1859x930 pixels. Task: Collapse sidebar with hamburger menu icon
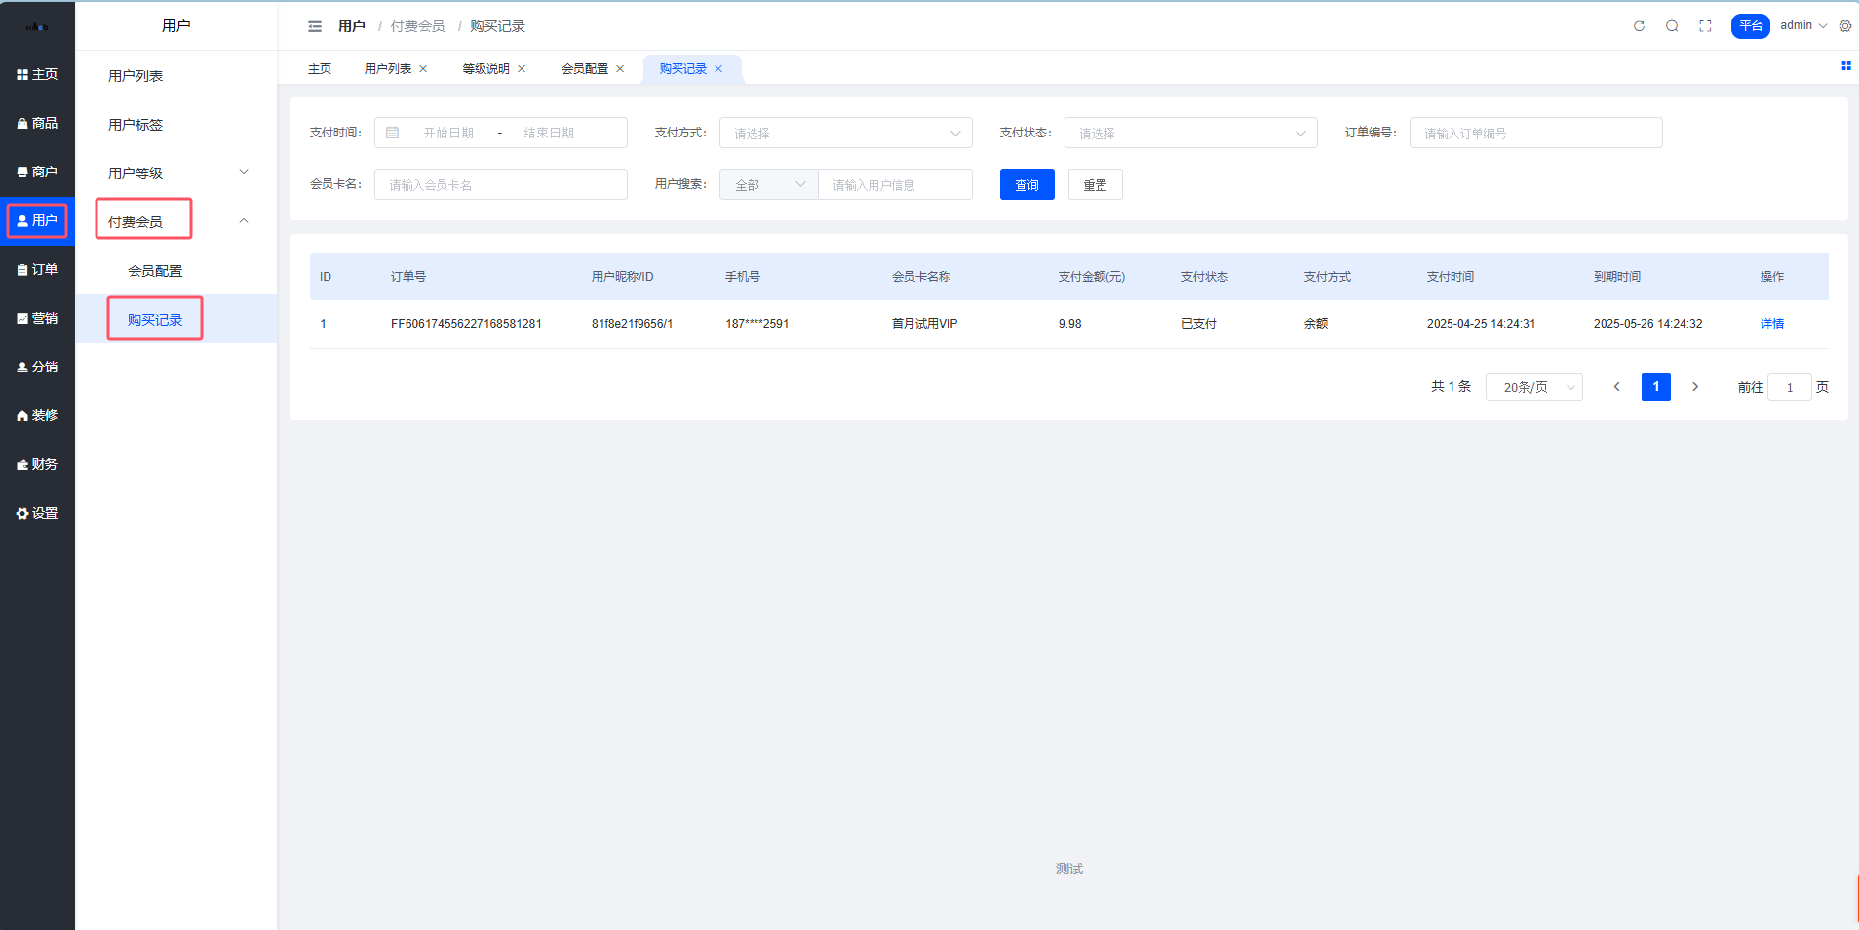click(315, 26)
